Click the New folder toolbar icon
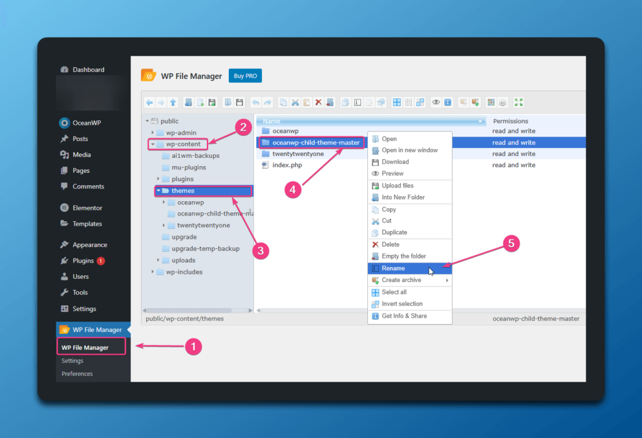This screenshot has height=438, width=642. [x=188, y=102]
